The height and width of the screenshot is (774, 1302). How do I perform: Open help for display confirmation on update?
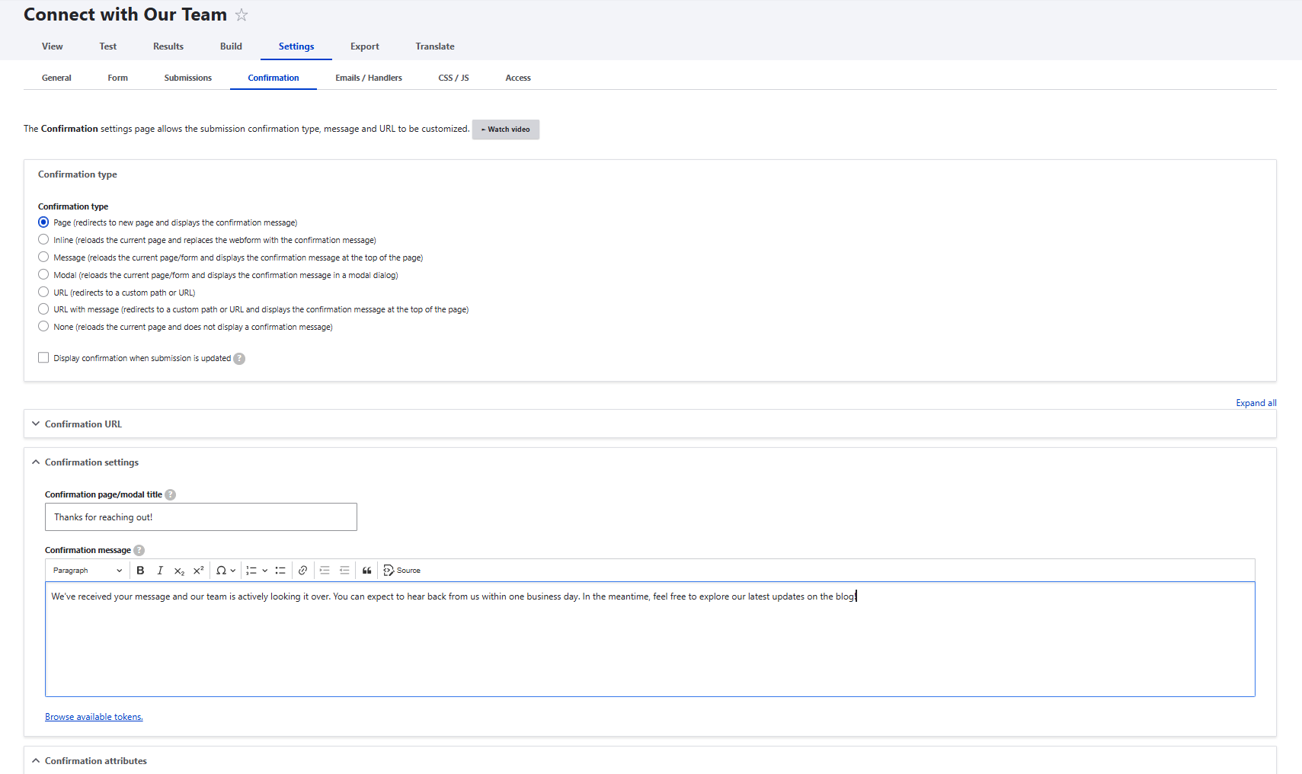point(239,359)
